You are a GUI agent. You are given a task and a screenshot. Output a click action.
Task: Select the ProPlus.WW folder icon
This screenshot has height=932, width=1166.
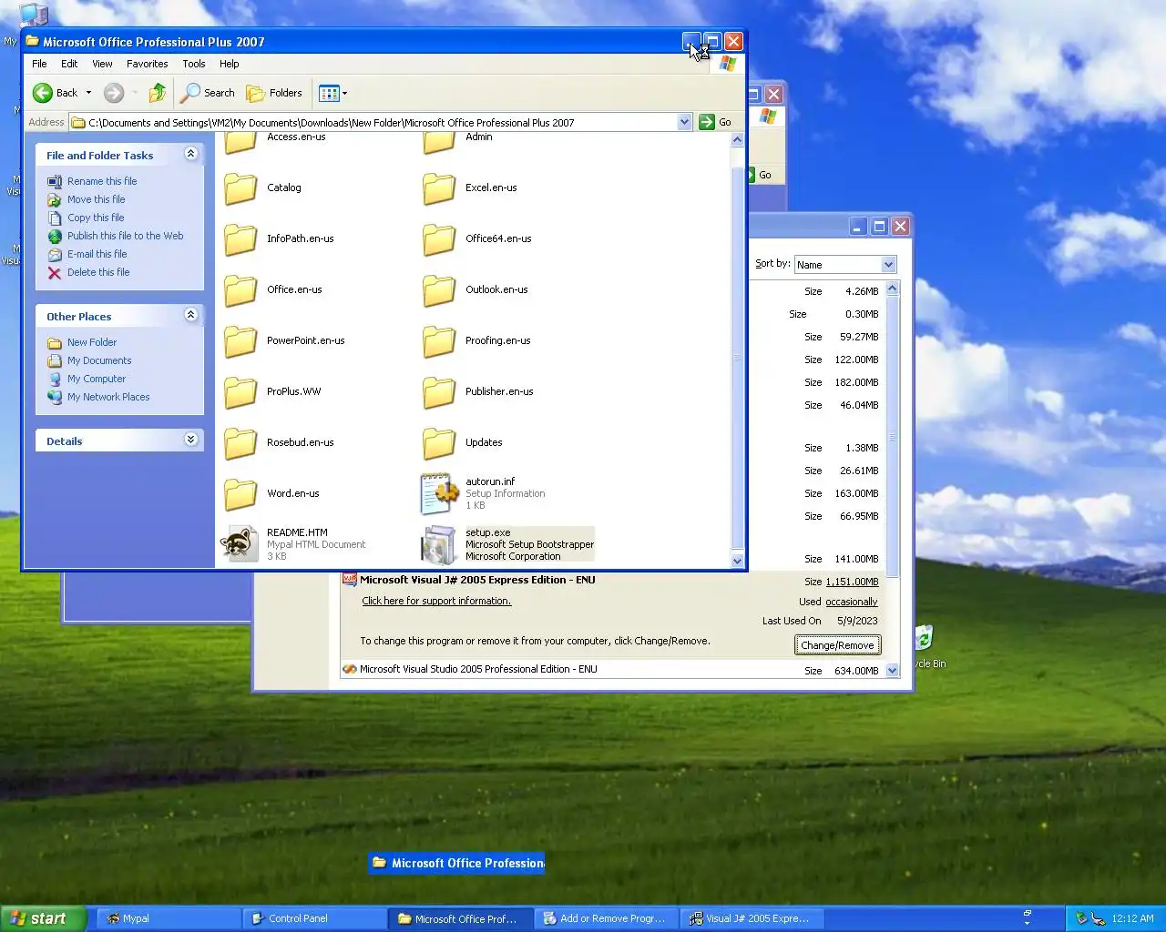click(x=240, y=392)
